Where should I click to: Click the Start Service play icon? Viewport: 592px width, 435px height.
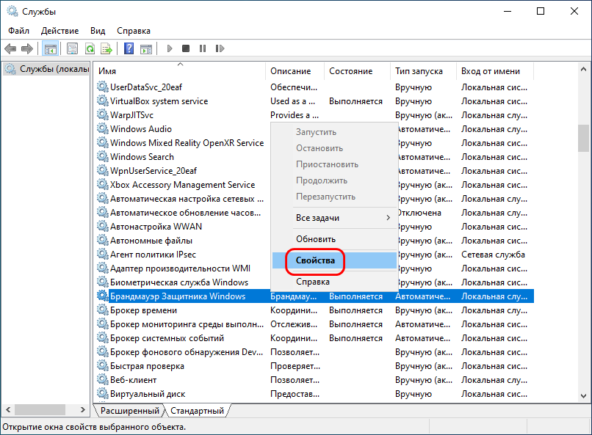(170, 48)
